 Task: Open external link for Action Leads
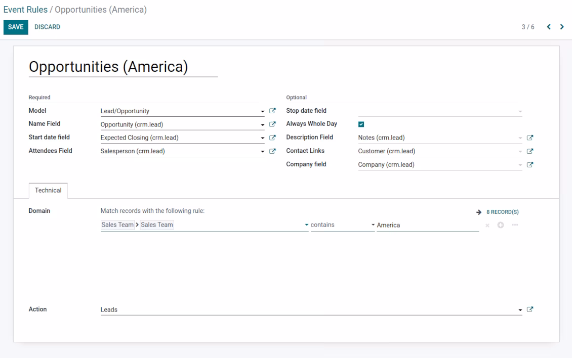(x=530, y=309)
